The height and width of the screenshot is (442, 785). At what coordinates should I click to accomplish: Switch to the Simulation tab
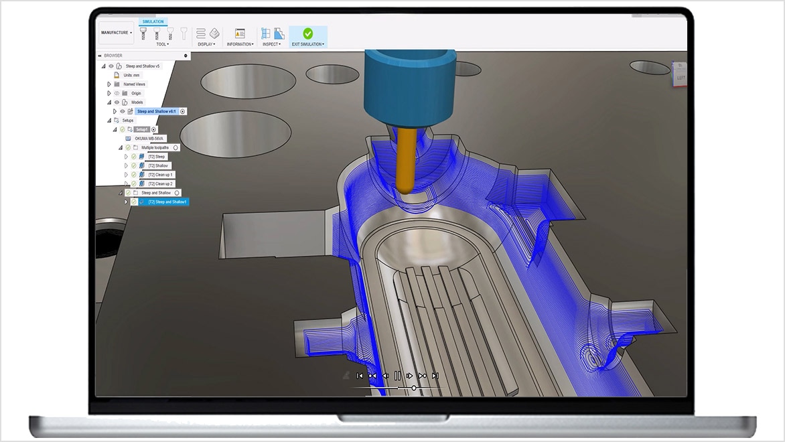[x=153, y=21]
